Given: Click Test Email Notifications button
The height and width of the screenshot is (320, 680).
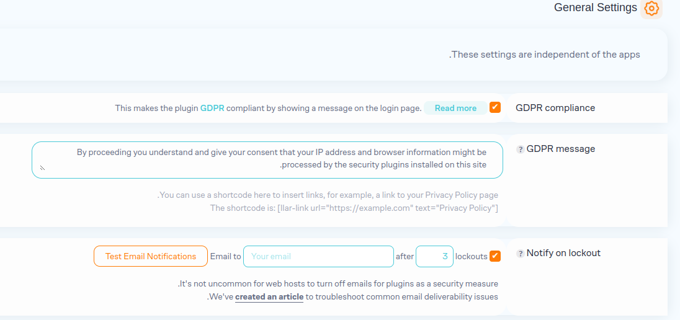Looking at the screenshot, I should pos(150,256).
